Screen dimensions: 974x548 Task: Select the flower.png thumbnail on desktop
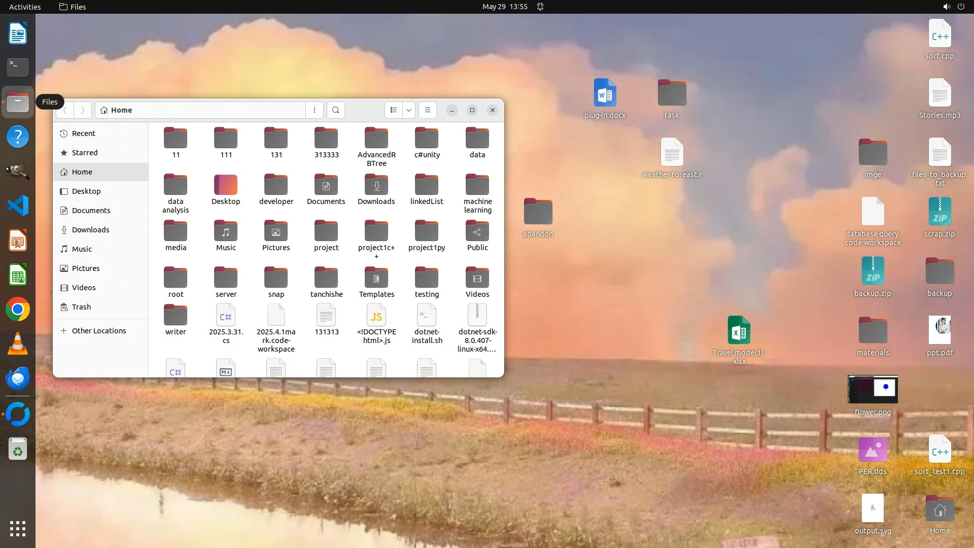coord(873,390)
